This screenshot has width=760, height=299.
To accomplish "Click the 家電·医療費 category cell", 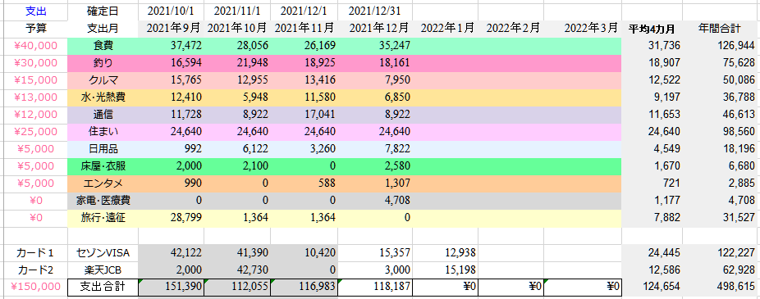I will pos(103,201).
